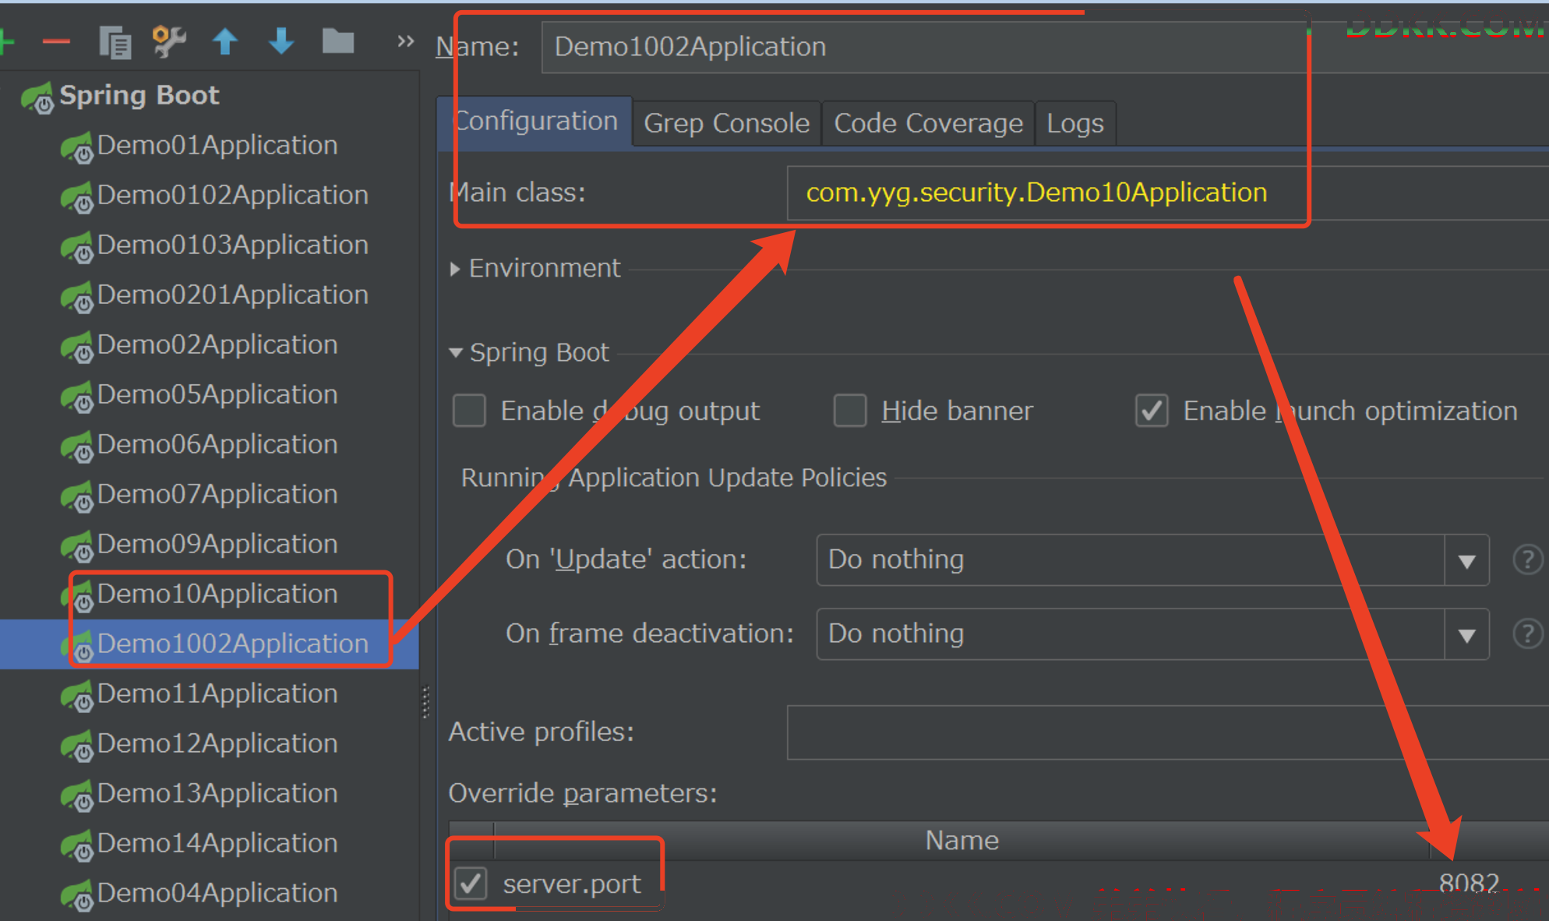Click the Demo04Application Spring icon

pyautogui.click(x=77, y=895)
